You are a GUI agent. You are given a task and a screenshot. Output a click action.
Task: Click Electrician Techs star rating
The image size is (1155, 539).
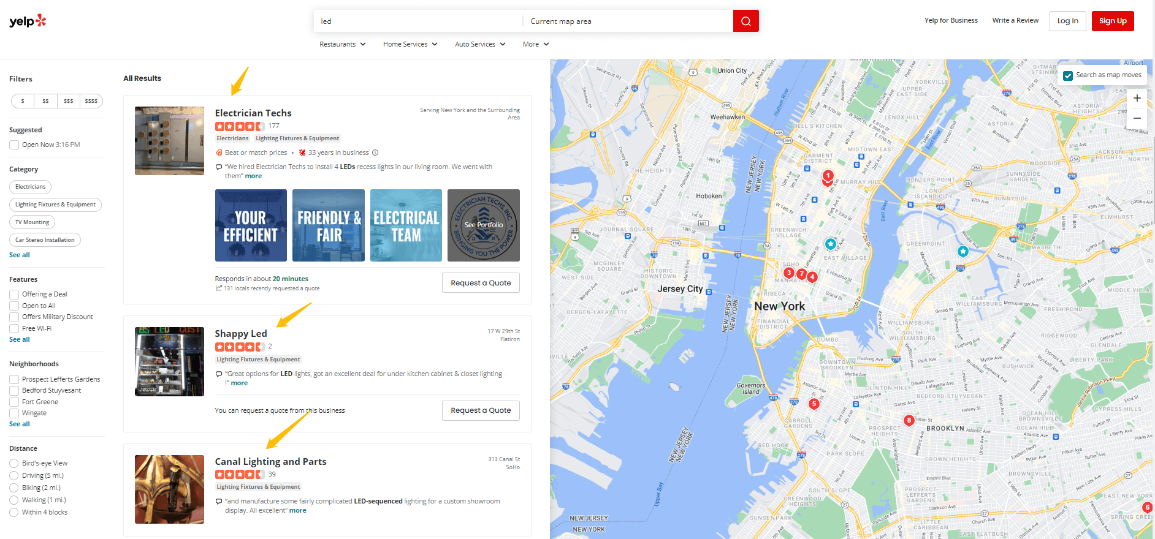[x=240, y=126]
